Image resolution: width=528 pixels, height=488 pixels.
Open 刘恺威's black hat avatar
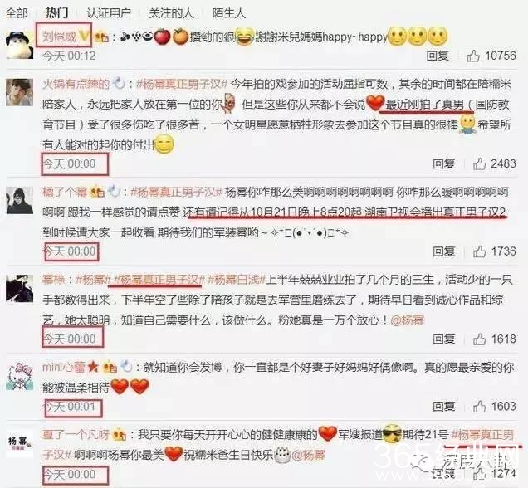(x=20, y=45)
